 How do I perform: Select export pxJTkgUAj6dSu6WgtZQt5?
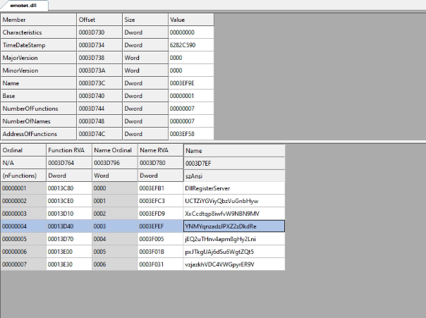click(234, 252)
